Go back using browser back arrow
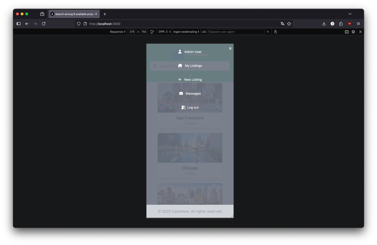The height and width of the screenshot is (245, 377). point(27,24)
